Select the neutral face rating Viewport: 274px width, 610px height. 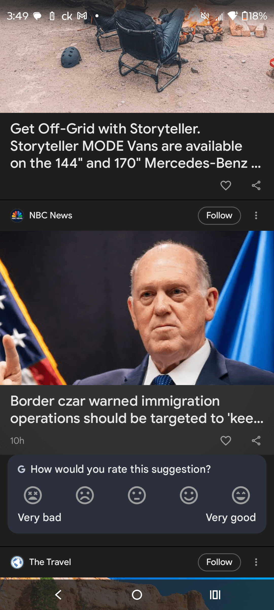coord(137,495)
